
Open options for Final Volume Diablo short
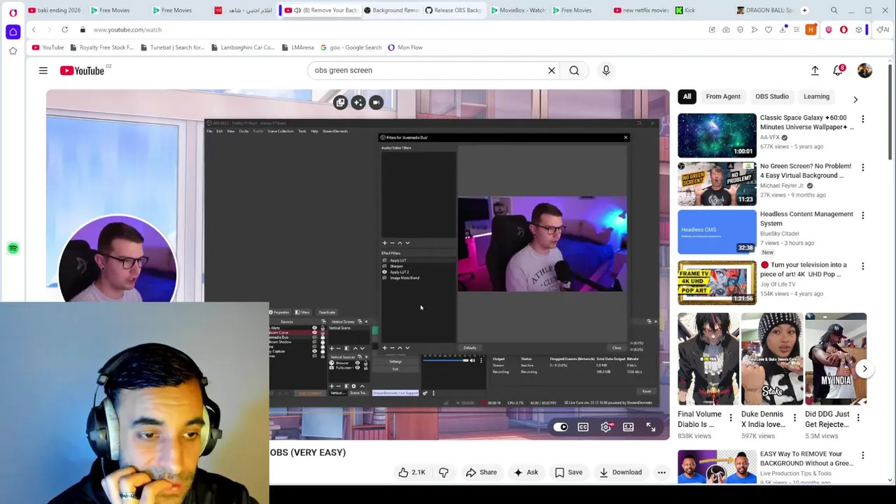[x=730, y=418]
